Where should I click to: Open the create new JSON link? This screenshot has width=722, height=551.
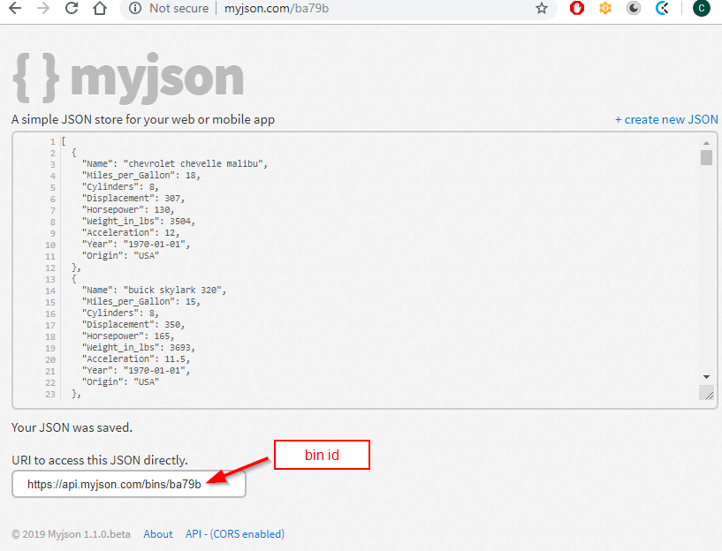(666, 119)
